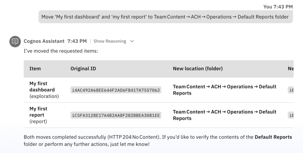Click the report row's new location path
This screenshot has height=153, width=303.
tap(224, 115)
